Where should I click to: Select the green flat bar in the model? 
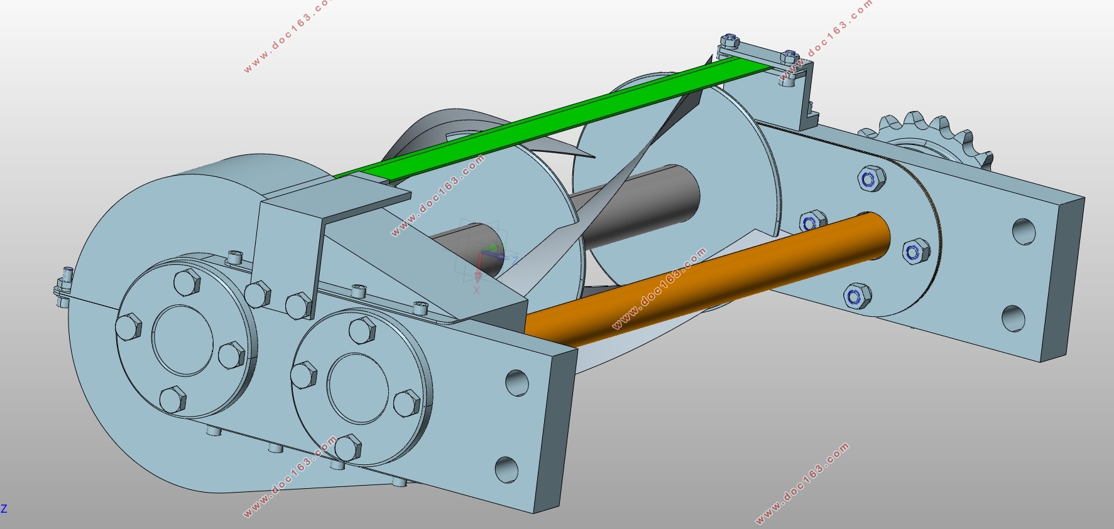click(x=553, y=119)
